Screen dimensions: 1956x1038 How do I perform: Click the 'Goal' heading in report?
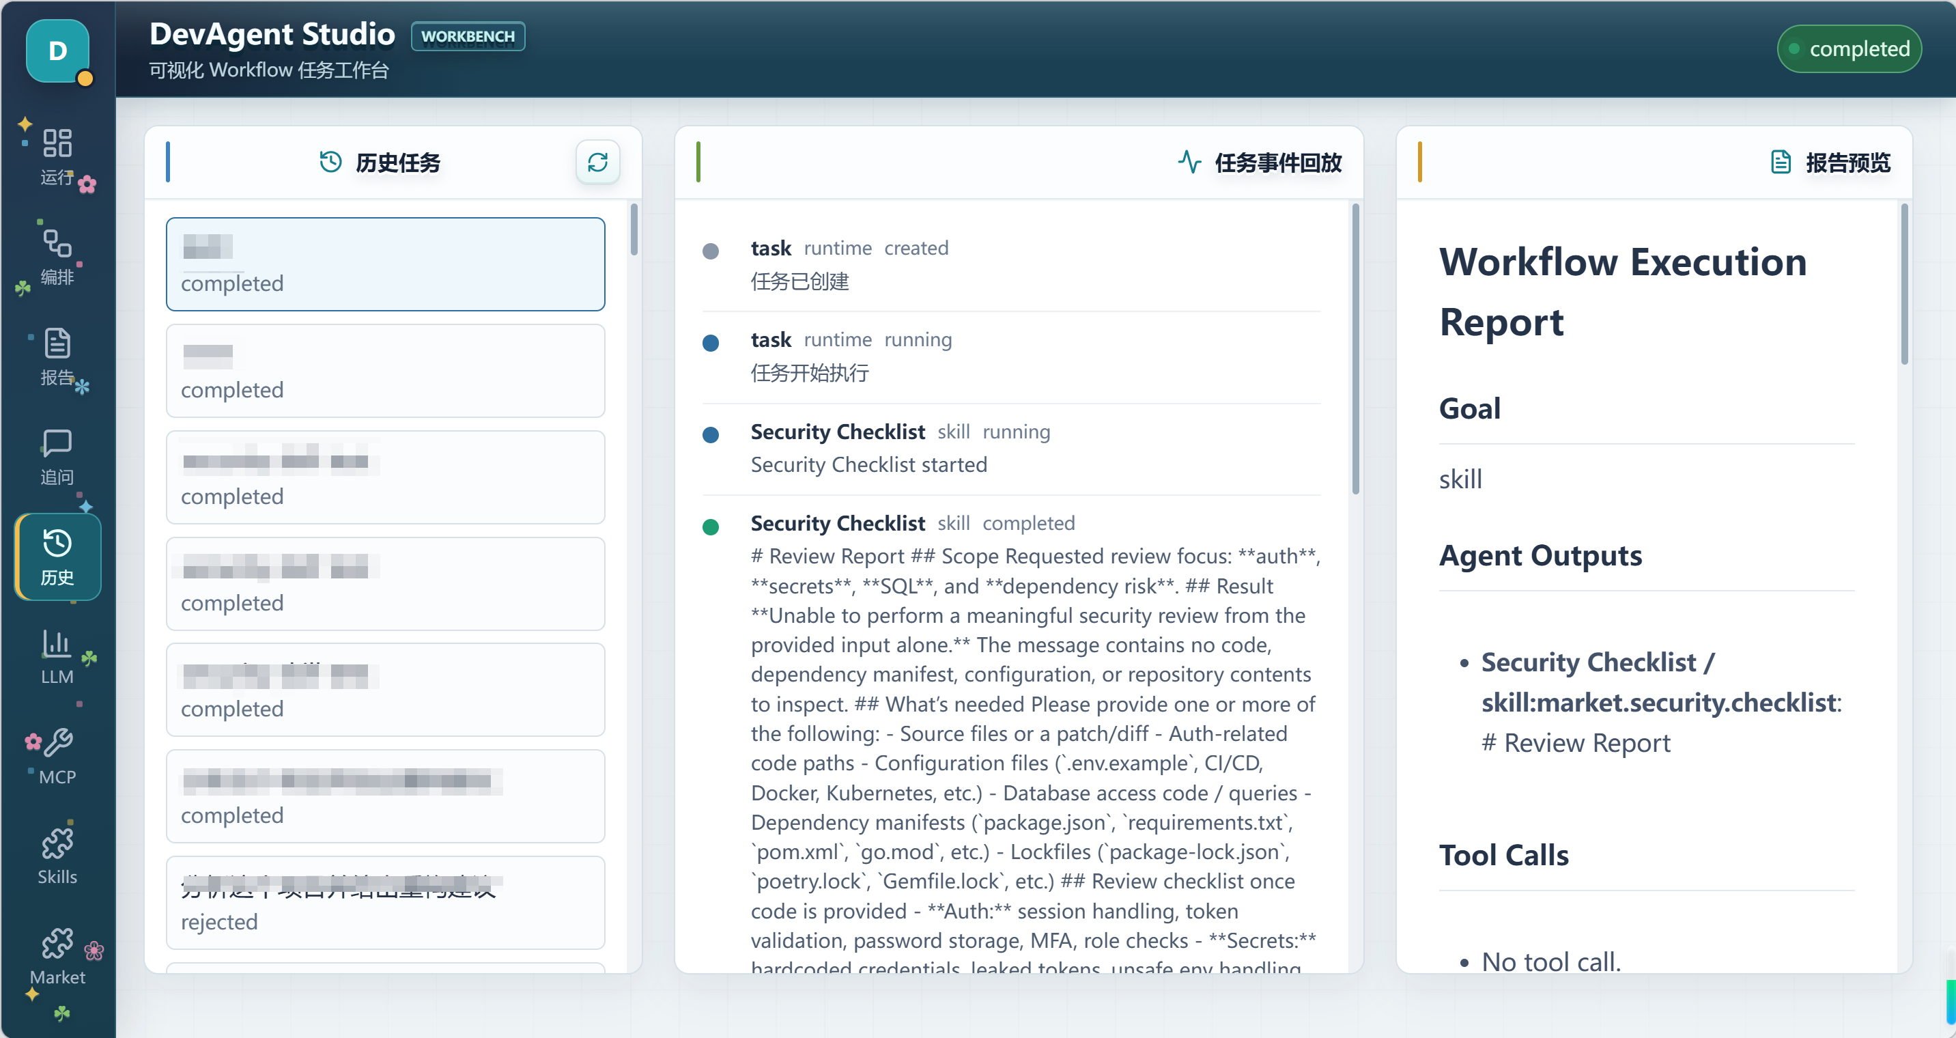(1469, 408)
